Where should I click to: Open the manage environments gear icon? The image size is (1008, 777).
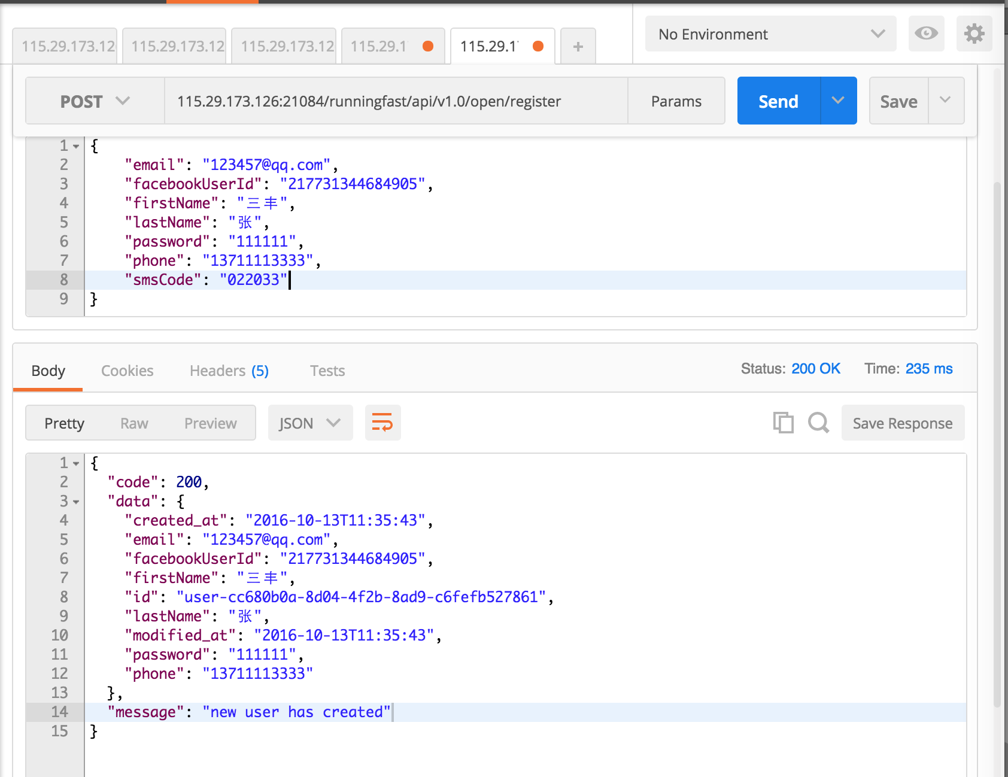pyautogui.click(x=974, y=34)
